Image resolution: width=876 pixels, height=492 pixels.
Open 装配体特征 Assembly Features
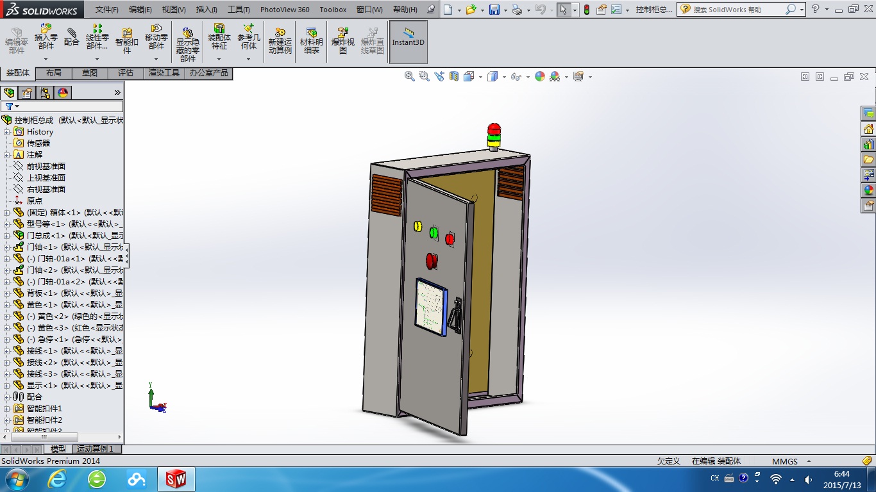[x=219, y=37]
